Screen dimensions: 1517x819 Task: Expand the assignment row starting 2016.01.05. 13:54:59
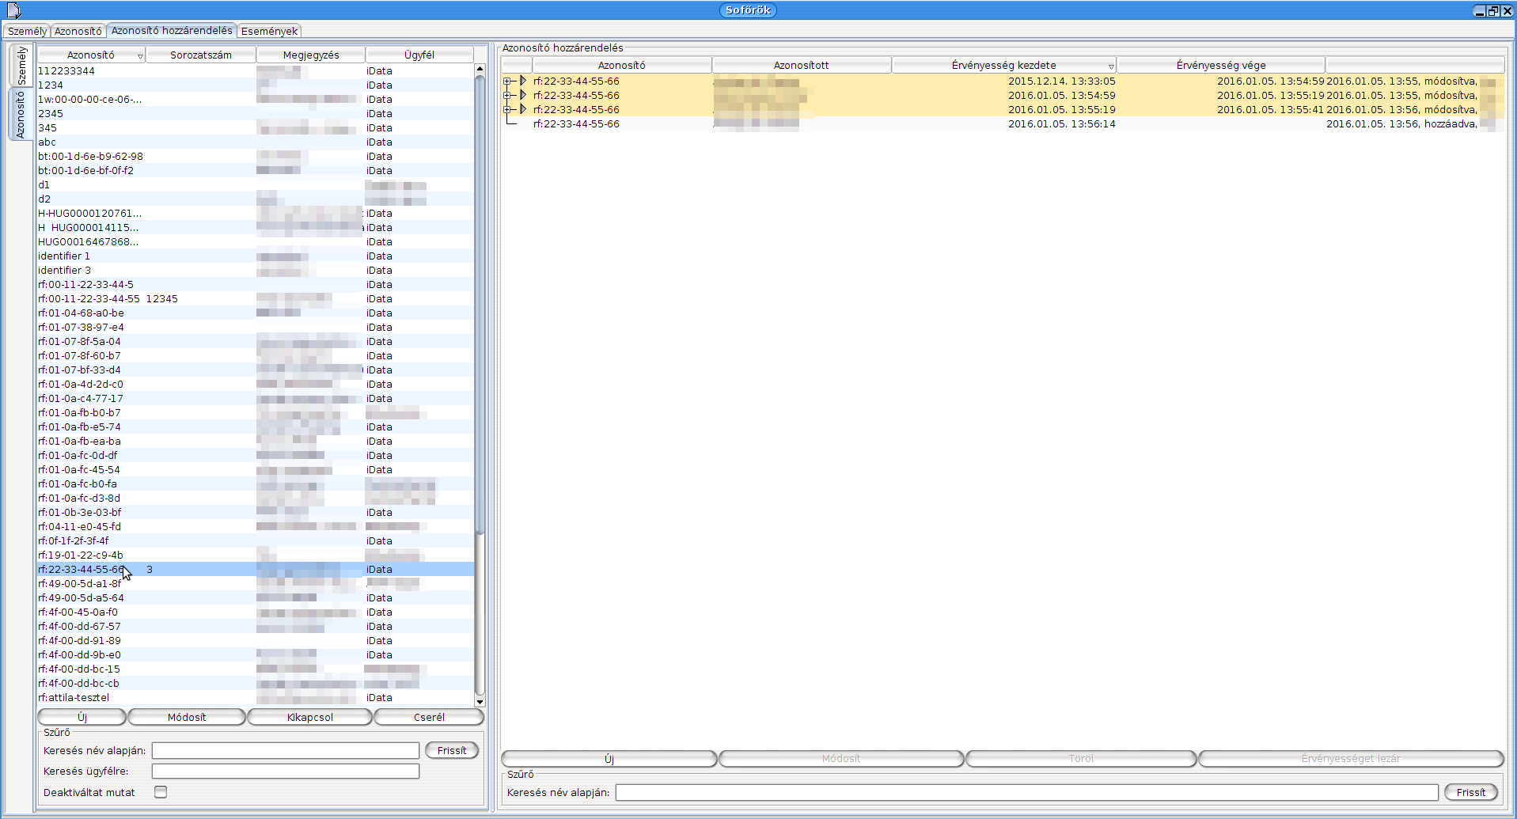click(507, 96)
